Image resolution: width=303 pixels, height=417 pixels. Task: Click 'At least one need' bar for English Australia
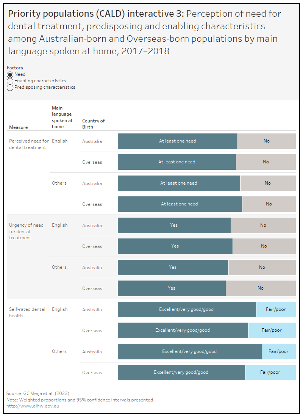point(177,141)
